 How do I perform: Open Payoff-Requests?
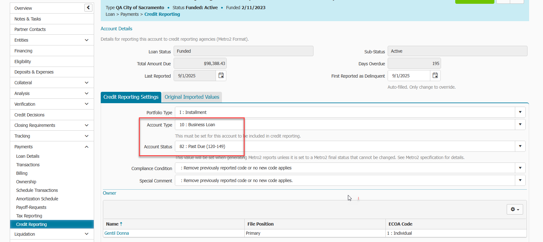pyautogui.click(x=31, y=207)
